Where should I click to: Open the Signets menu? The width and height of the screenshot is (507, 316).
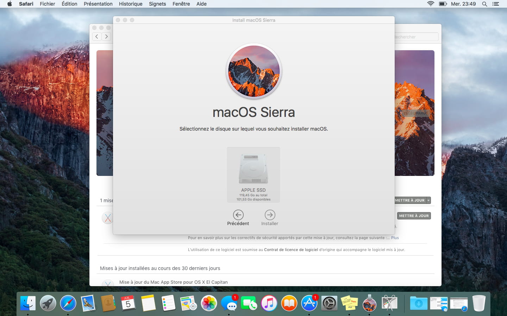coord(157,4)
